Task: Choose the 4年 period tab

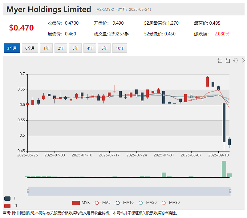Action: pos(90,48)
